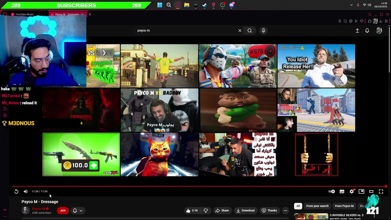Play orange cat suggested video
391x220 pixels.
coord(159,154)
